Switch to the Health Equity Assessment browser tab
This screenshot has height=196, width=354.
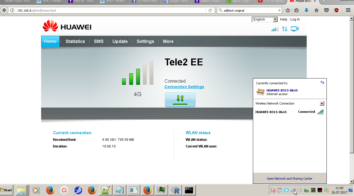click(x=17, y=1)
